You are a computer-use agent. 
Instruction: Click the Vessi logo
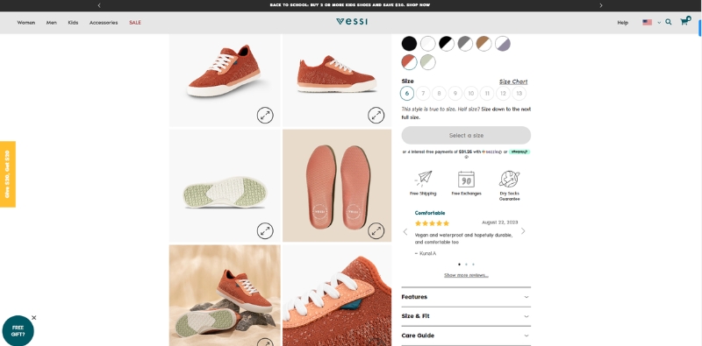click(352, 21)
